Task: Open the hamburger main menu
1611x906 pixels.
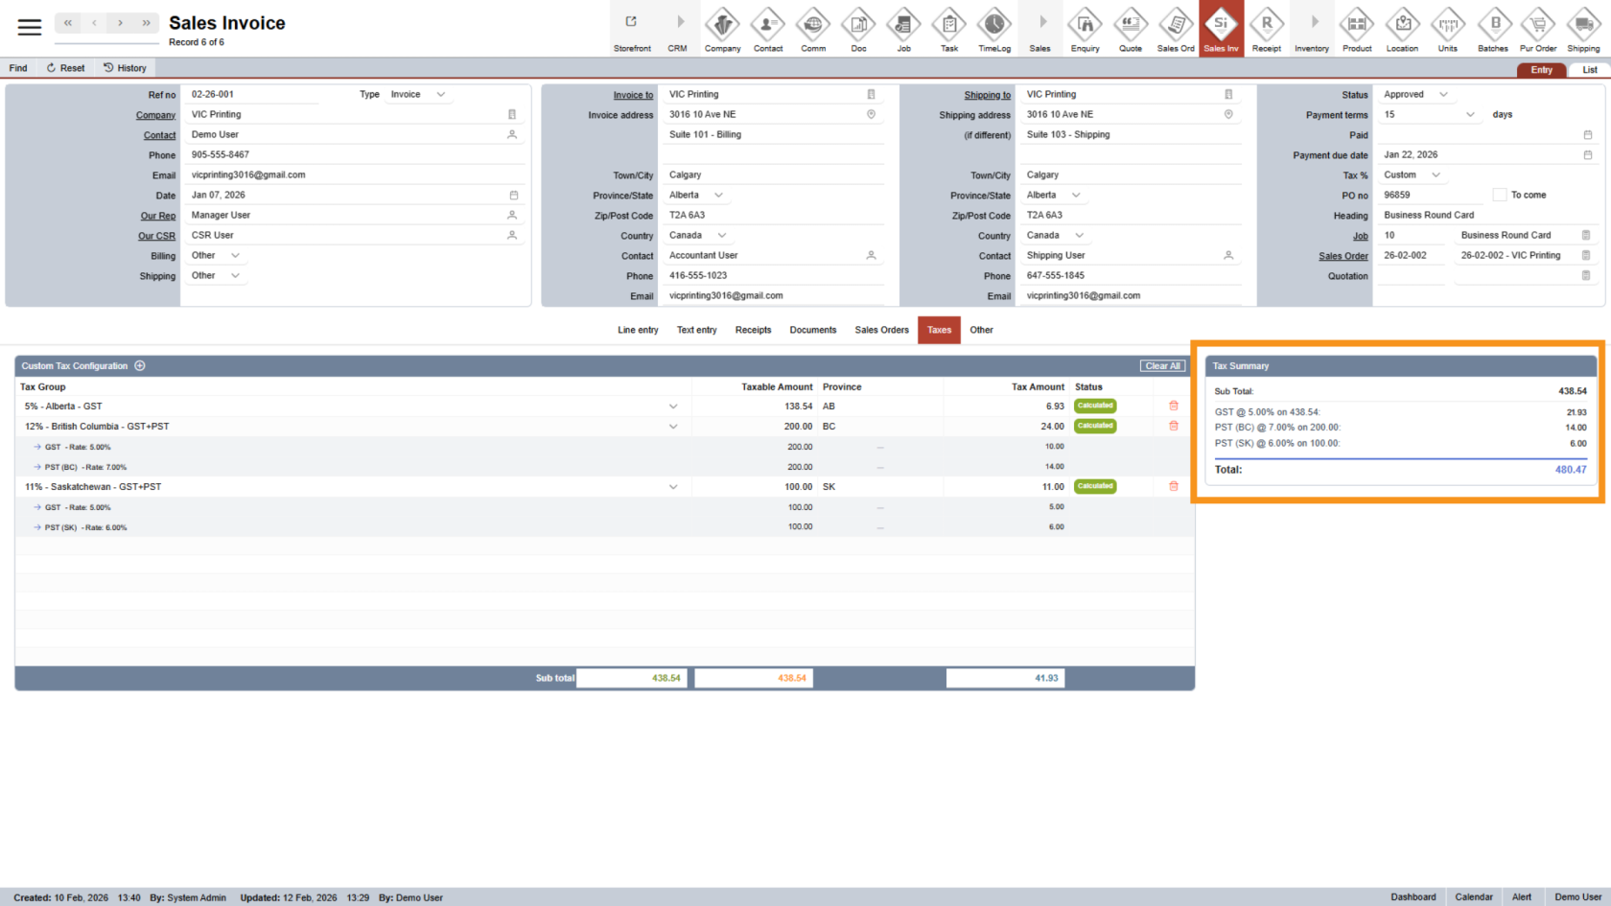Action: [x=30, y=27]
